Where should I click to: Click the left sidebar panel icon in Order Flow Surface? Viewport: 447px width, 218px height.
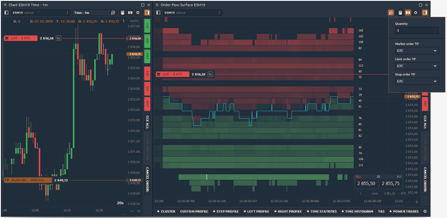click(158, 13)
